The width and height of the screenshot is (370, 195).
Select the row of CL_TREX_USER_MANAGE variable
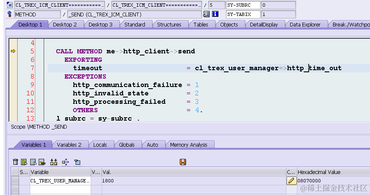[x=15, y=181]
